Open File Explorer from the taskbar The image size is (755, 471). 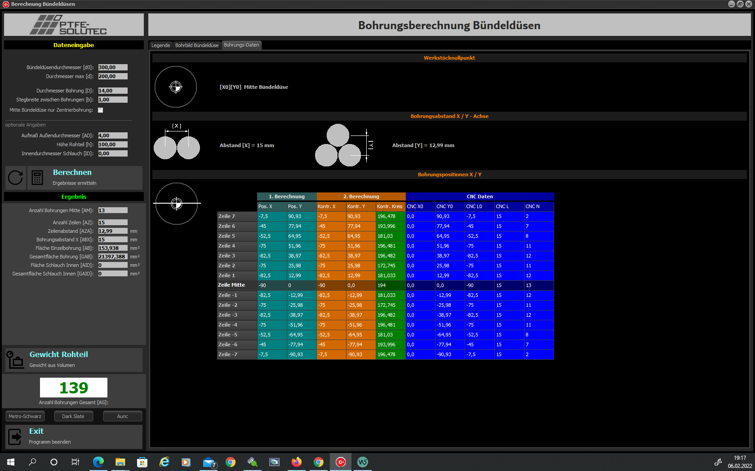tap(120, 462)
